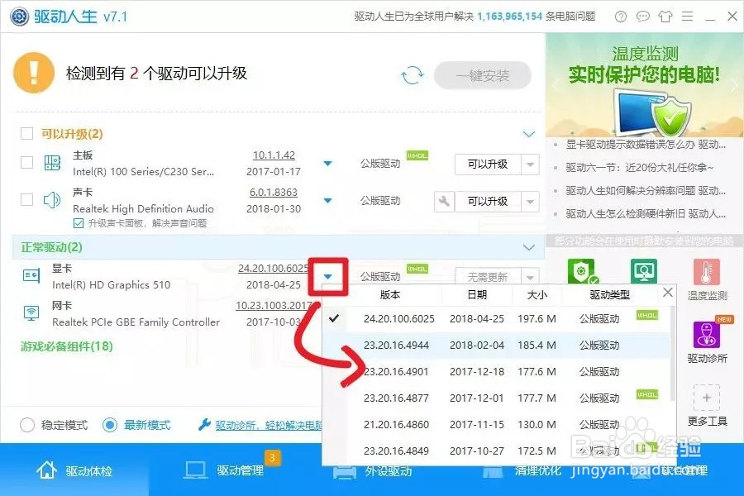This screenshot has width=744, height=496.
Task: Click the orange exclamation warning icon
Action: click(34, 73)
